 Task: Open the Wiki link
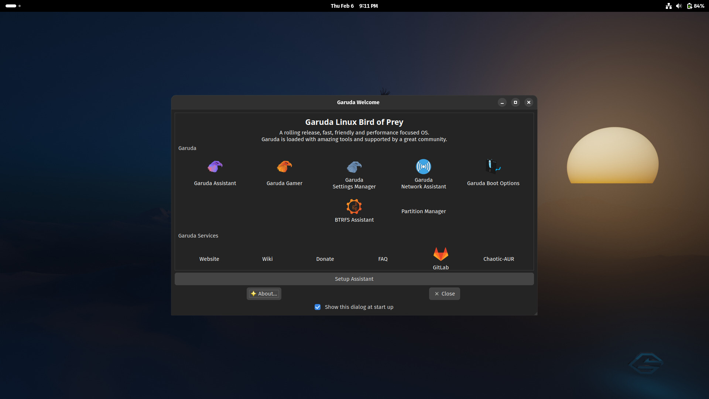(267, 259)
